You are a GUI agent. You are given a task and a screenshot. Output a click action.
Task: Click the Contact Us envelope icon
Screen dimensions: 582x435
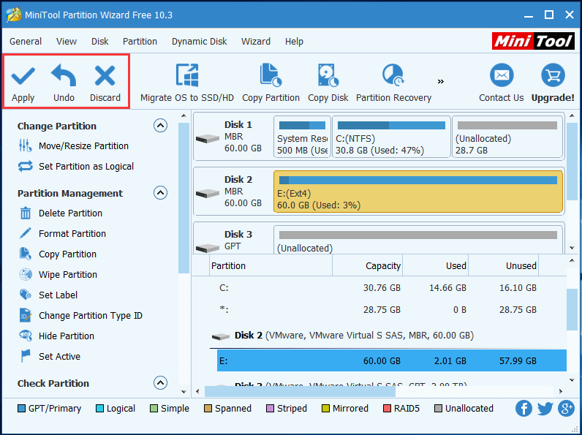point(501,76)
